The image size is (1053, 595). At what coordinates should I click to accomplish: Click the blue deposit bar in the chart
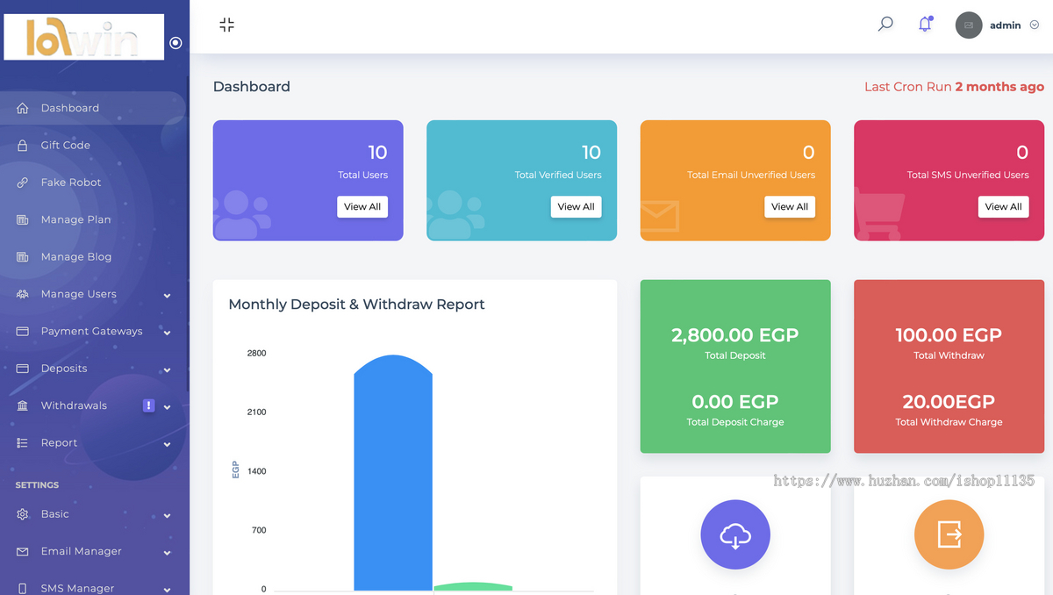[x=393, y=473]
